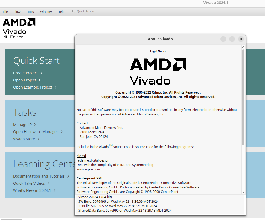Viewport: 265px width, 220px height.
Task: Click the chevron next to Create Project
Action: [41, 73]
